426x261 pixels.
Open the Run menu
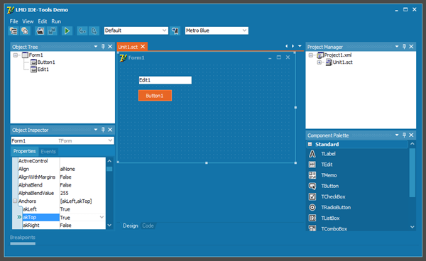56,21
